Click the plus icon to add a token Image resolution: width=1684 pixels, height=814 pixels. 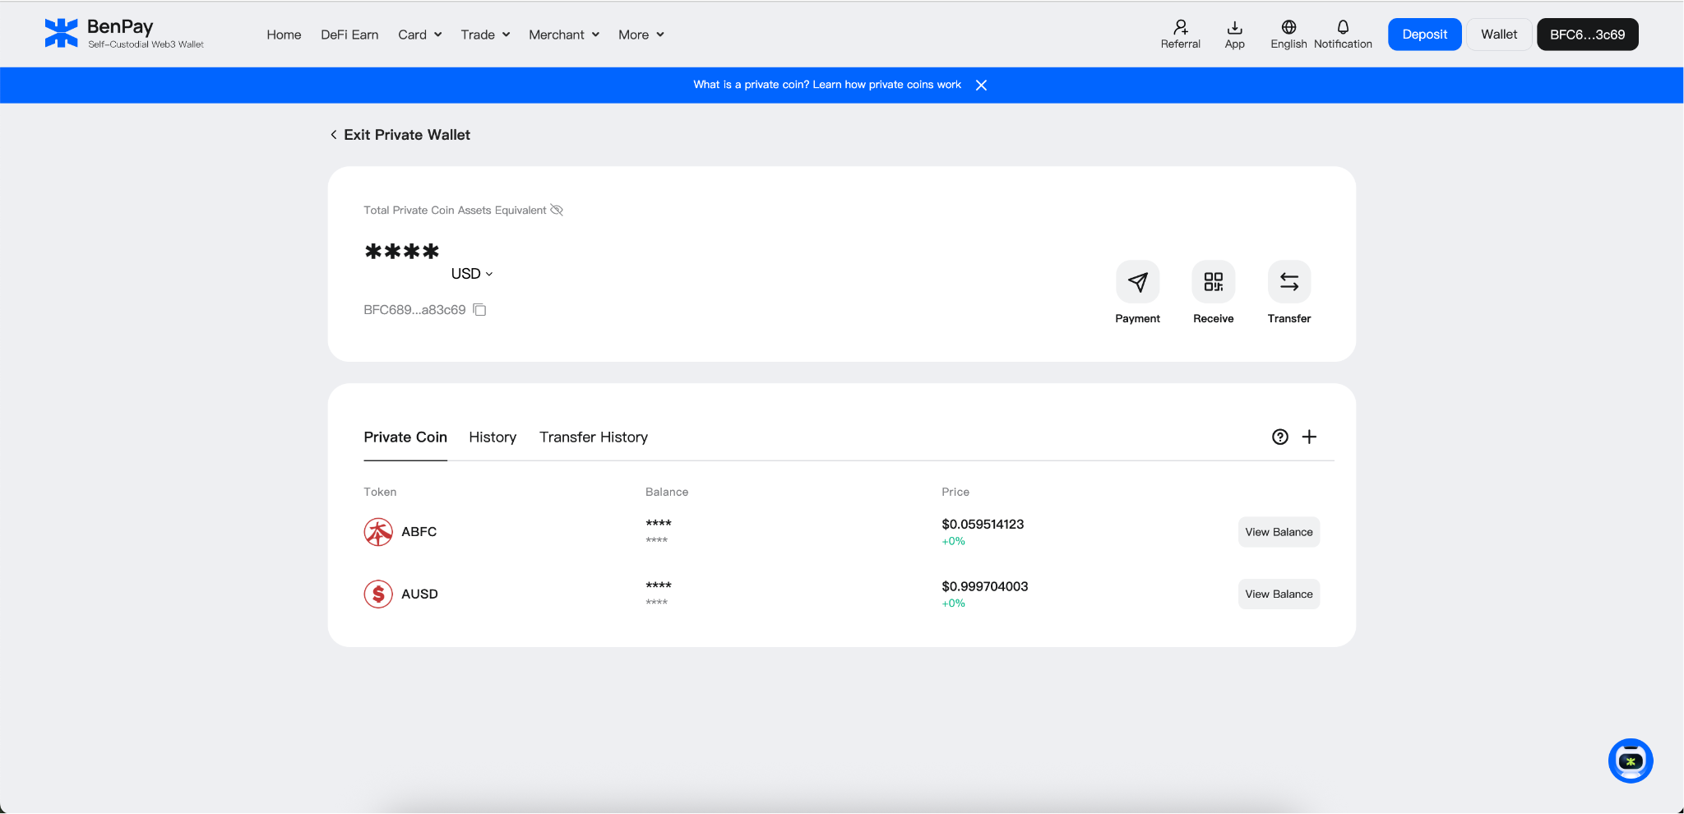click(x=1309, y=437)
